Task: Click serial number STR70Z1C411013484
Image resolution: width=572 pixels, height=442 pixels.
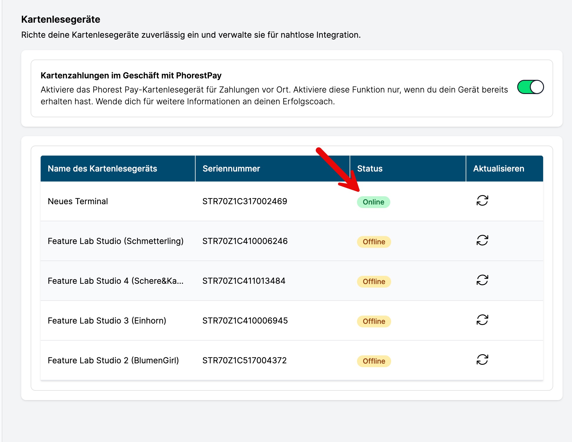Action: click(x=244, y=281)
